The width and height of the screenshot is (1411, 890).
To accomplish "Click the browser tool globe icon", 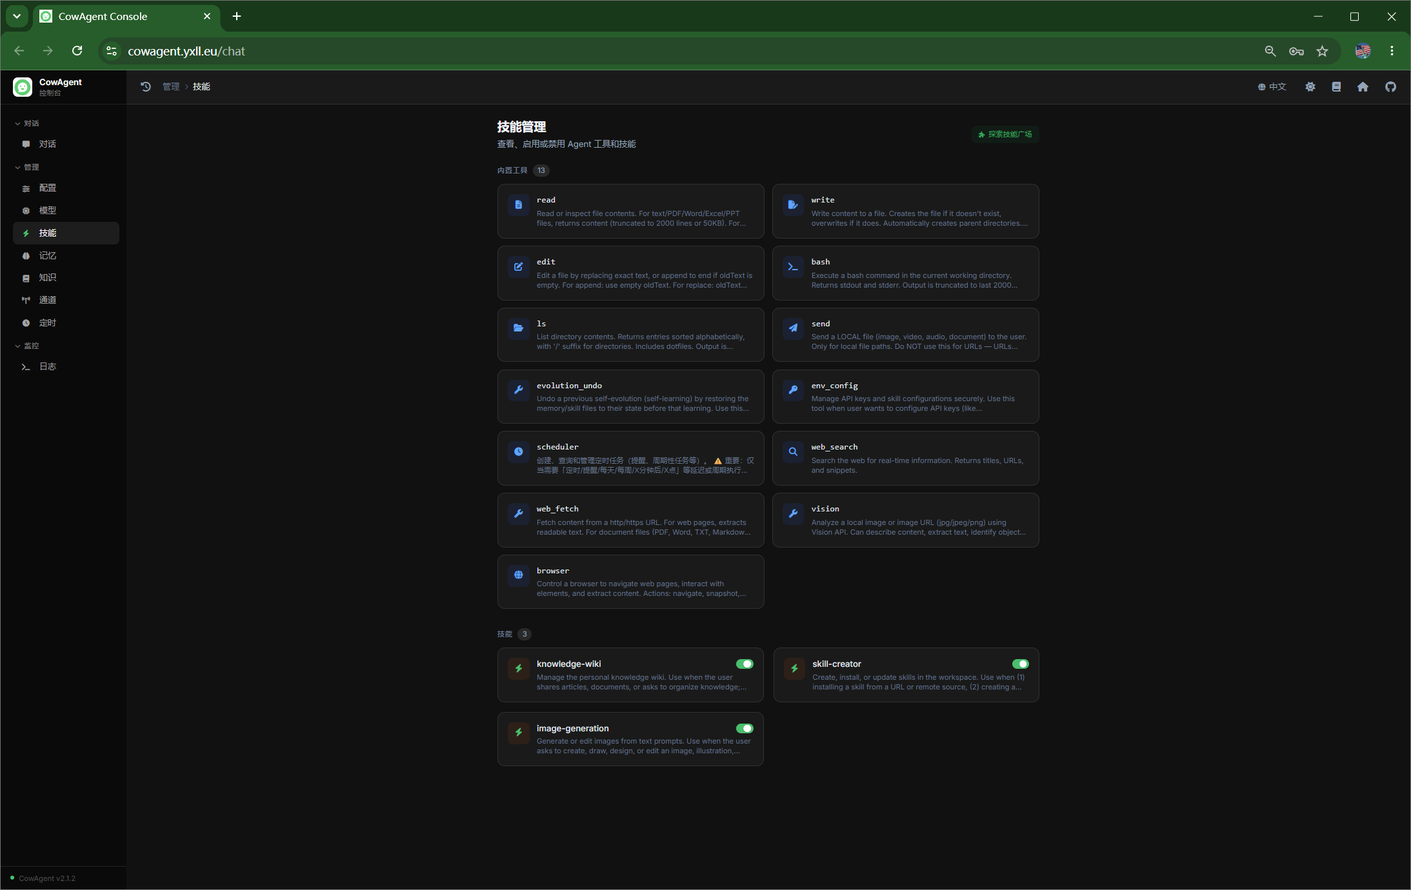I will pyautogui.click(x=518, y=575).
